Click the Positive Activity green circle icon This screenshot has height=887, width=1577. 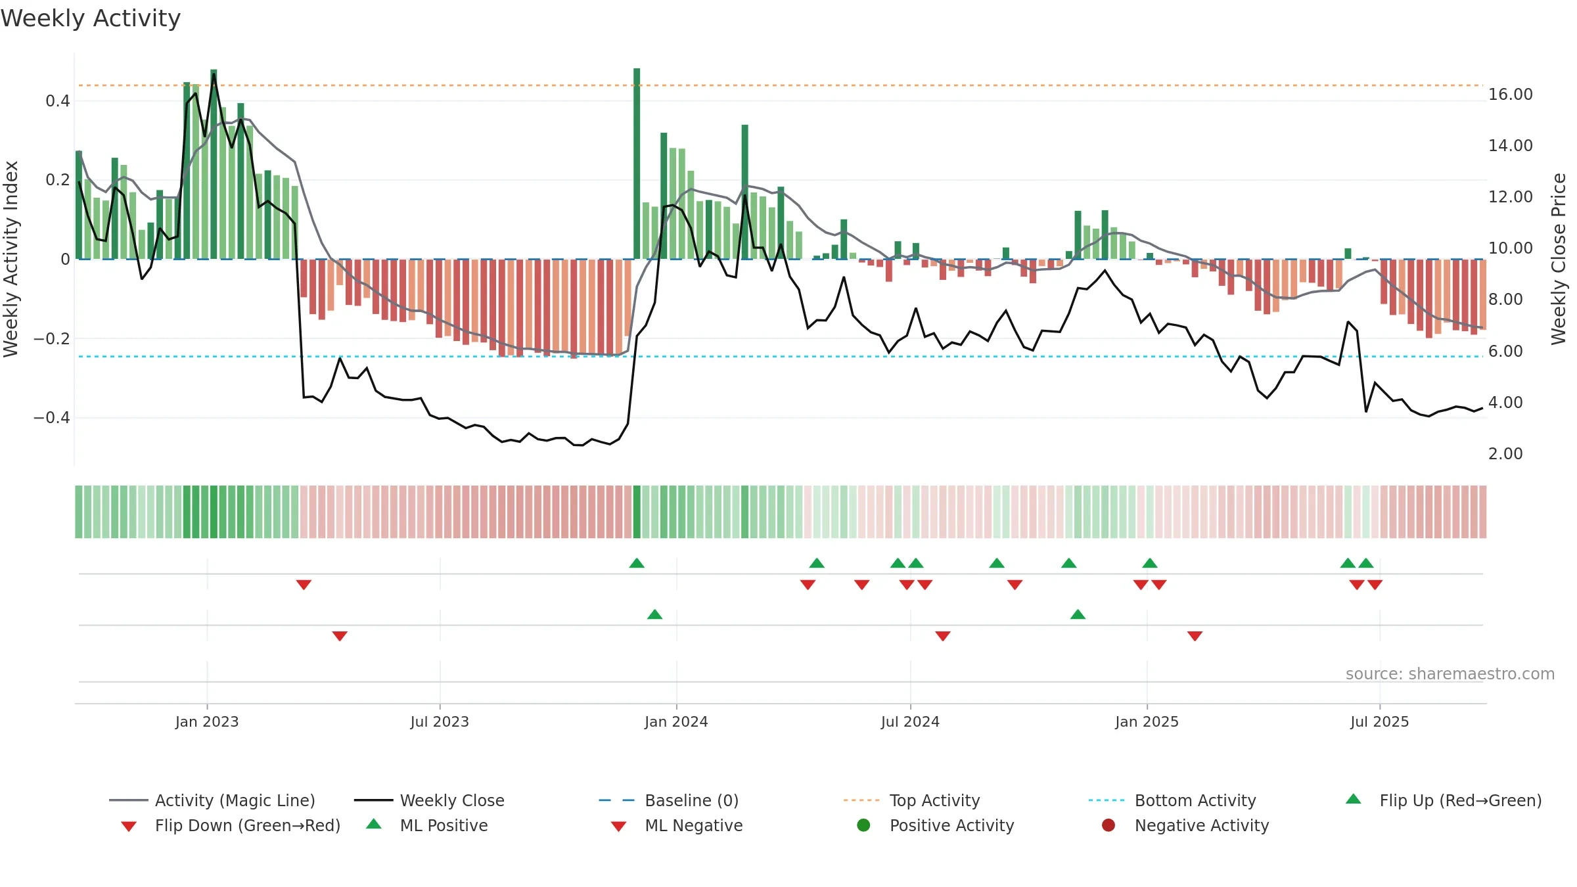tap(864, 825)
